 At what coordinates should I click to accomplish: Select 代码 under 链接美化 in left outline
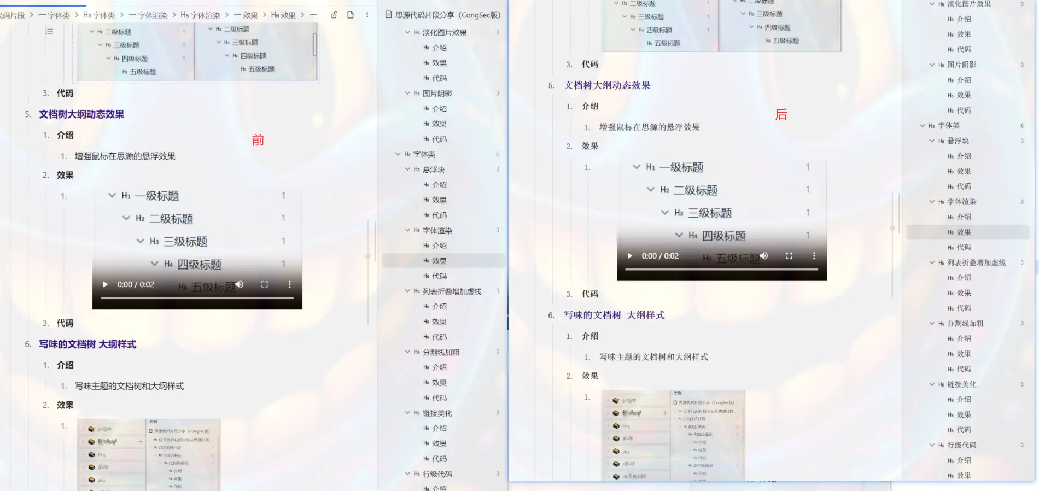[439, 459]
